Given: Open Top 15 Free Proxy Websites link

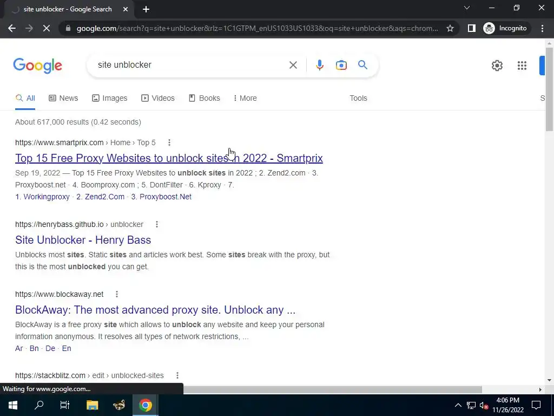Looking at the screenshot, I should [169, 158].
